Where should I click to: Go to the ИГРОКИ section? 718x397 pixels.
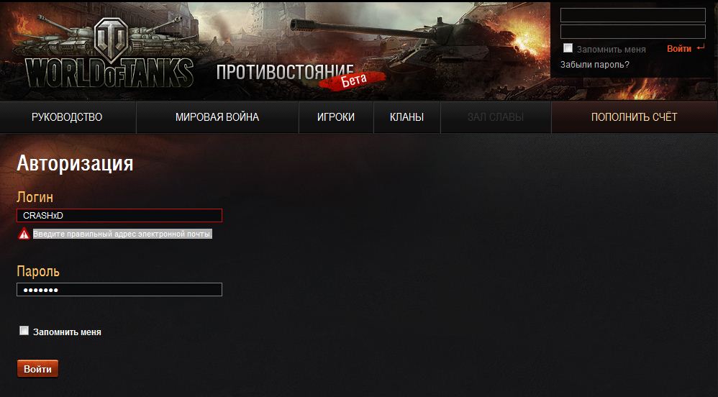pyautogui.click(x=336, y=117)
